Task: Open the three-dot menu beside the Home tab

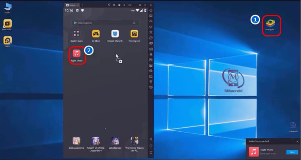Action: 82,5
